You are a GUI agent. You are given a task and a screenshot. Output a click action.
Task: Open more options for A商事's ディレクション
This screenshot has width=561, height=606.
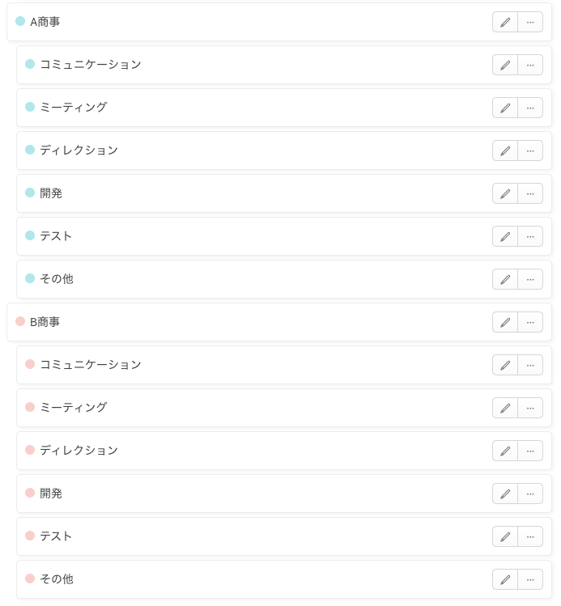[x=530, y=150]
